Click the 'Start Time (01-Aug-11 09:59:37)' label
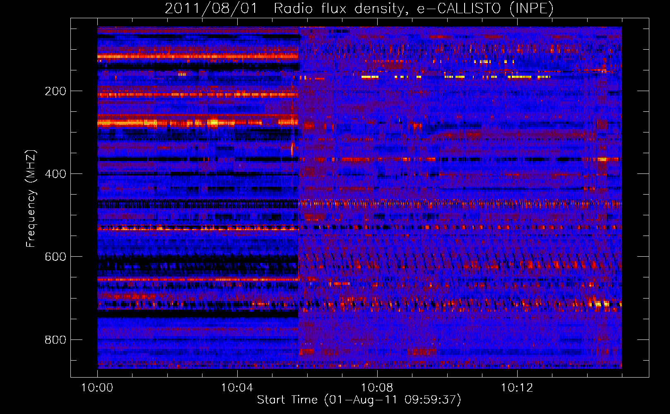Screen dimensions: 670x414 (359, 400)
